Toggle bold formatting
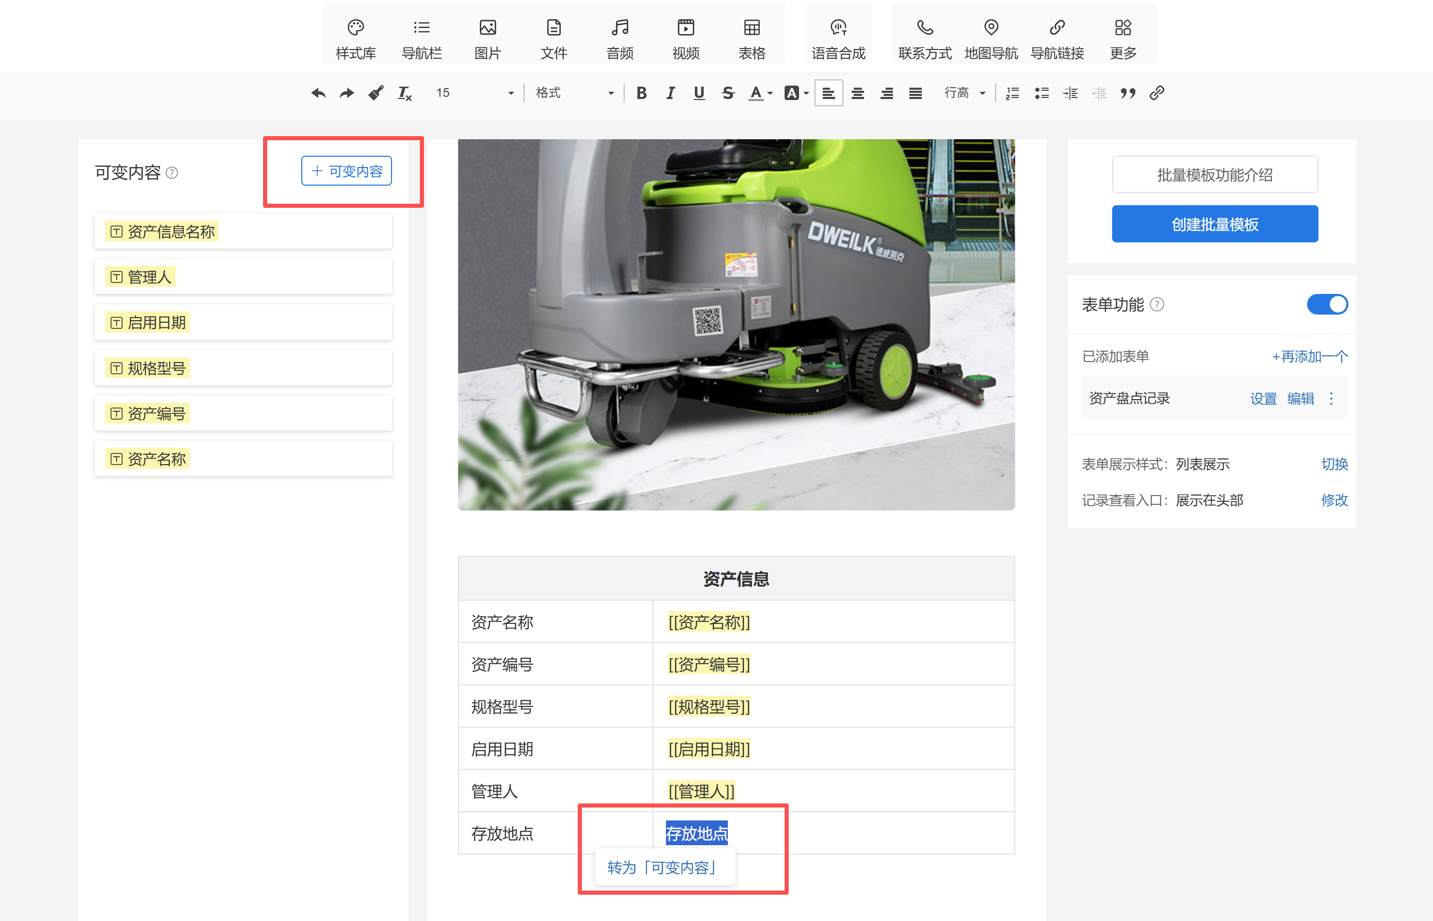 (641, 93)
